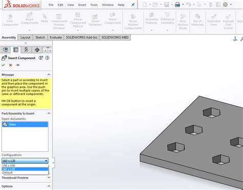
Task: Open the Options gear icon
Action: 226,5
